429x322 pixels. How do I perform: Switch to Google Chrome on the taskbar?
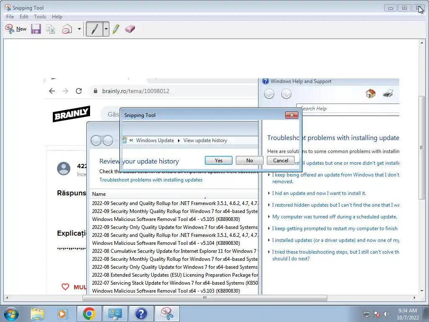tap(89, 314)
